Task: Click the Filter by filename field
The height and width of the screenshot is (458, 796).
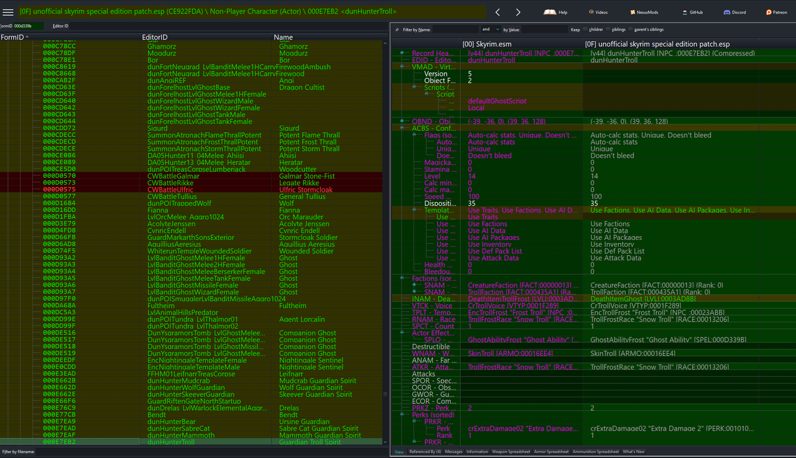Action: [x=211, y=452]
